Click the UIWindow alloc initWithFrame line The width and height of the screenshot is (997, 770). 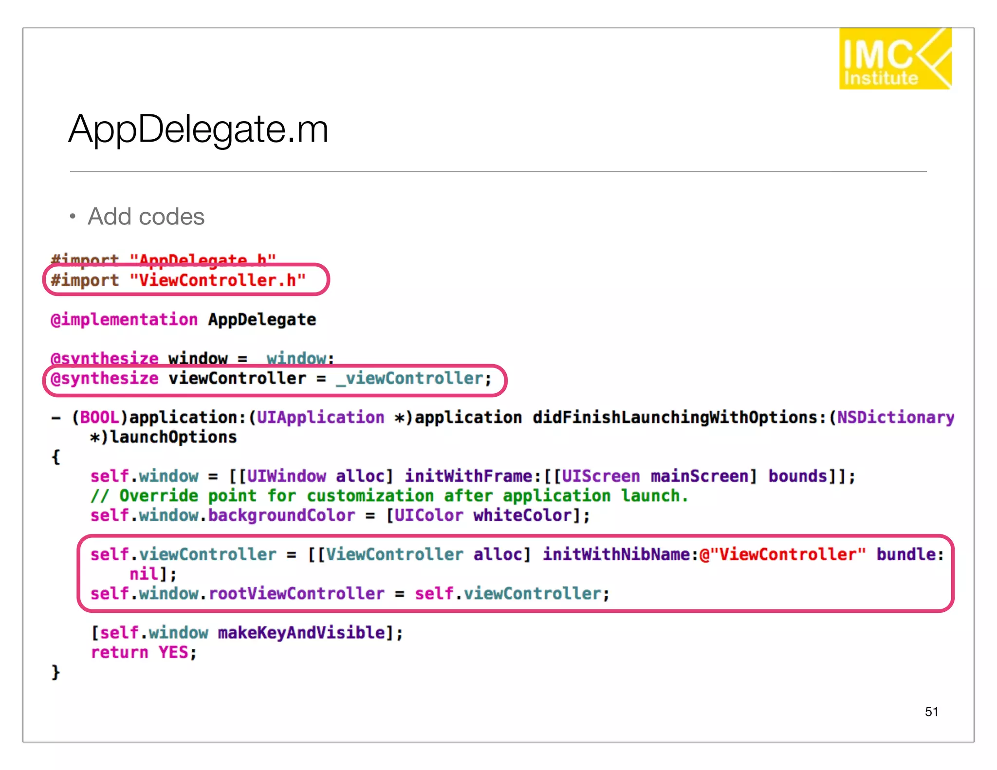472,476
